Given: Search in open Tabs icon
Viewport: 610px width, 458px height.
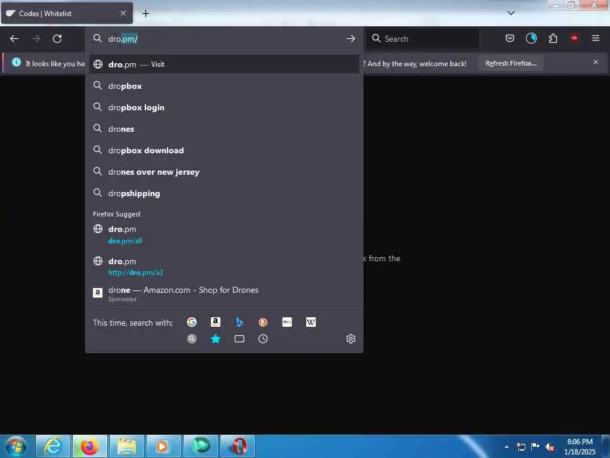Looking at the screenshot, I should pos(239,339).
